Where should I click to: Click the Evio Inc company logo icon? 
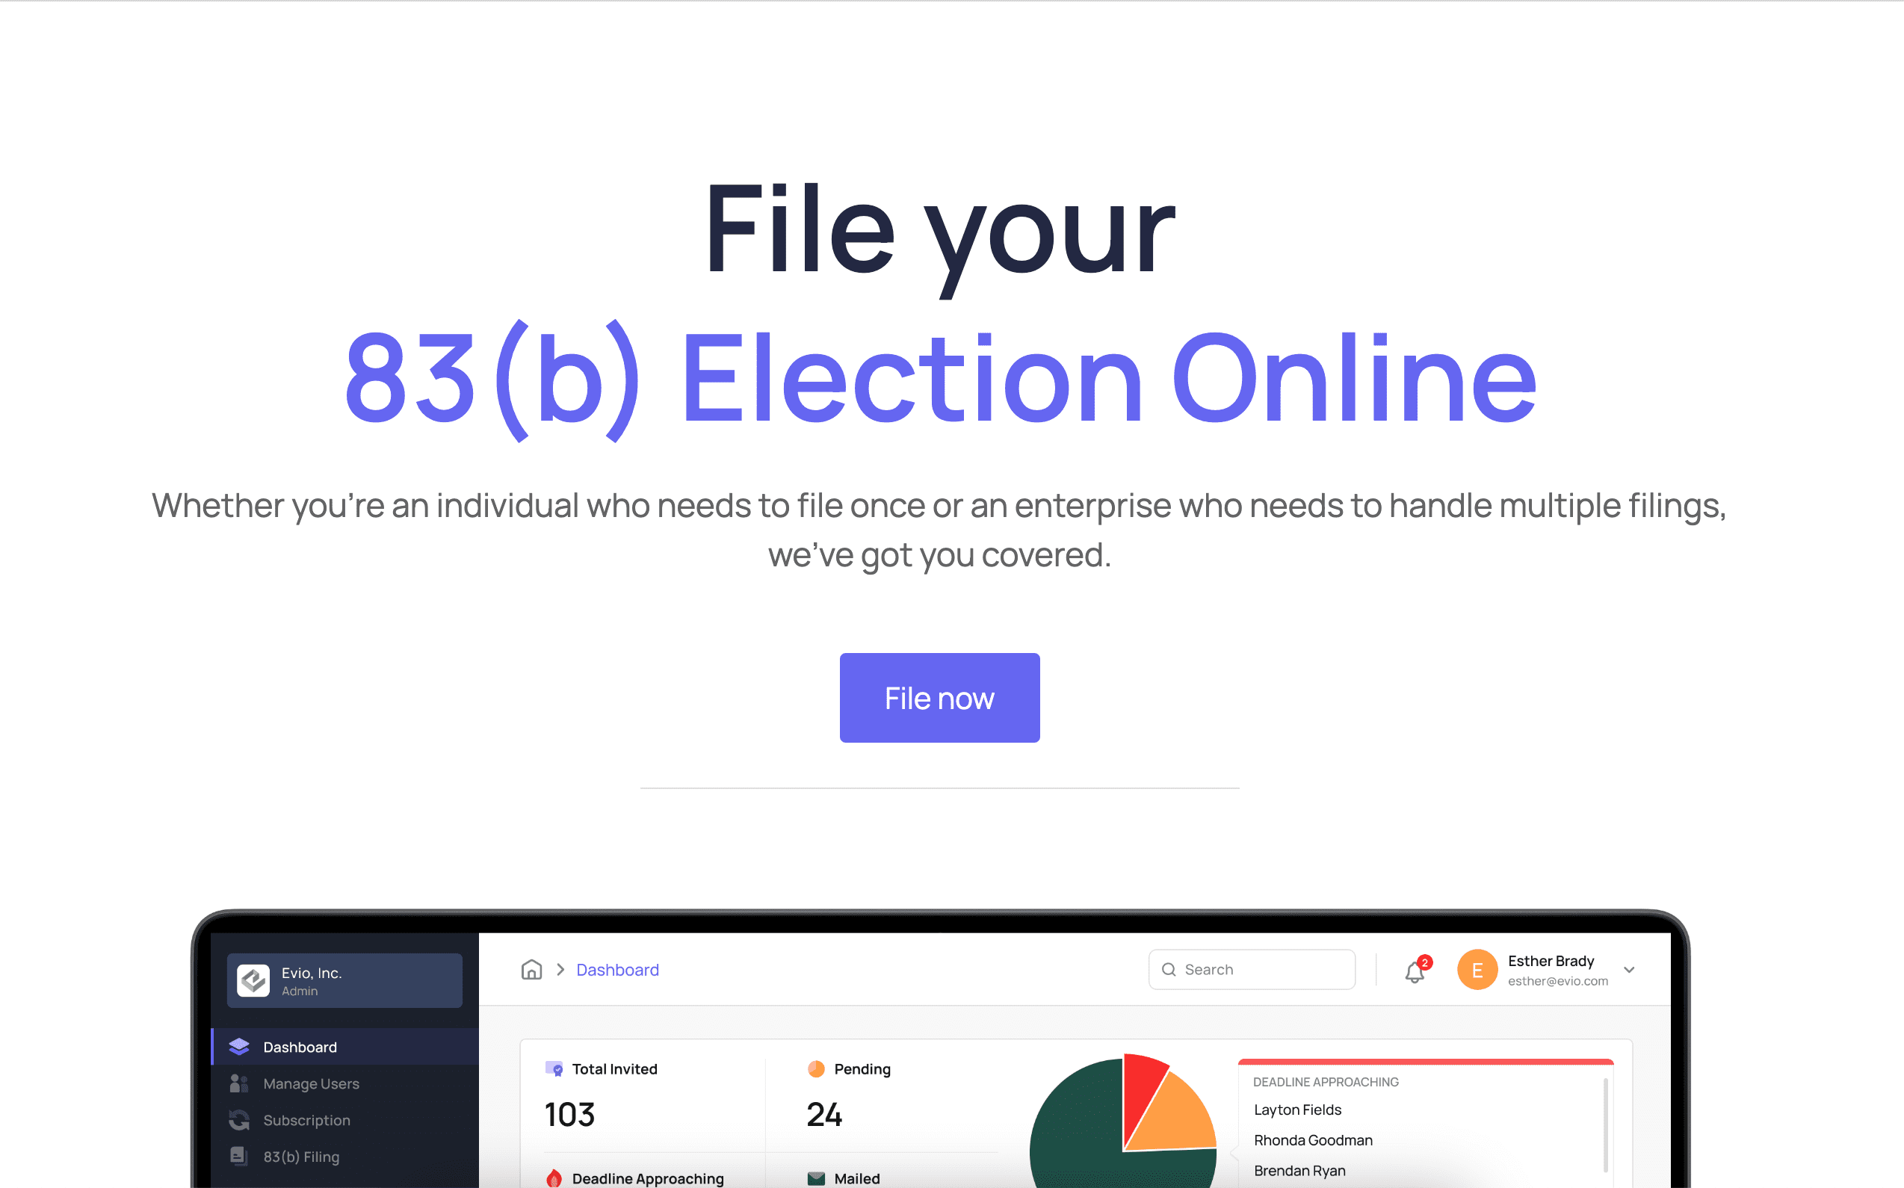253,981
